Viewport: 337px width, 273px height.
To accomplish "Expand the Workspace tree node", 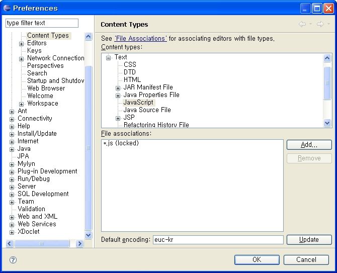I will [x=21, y=104].
